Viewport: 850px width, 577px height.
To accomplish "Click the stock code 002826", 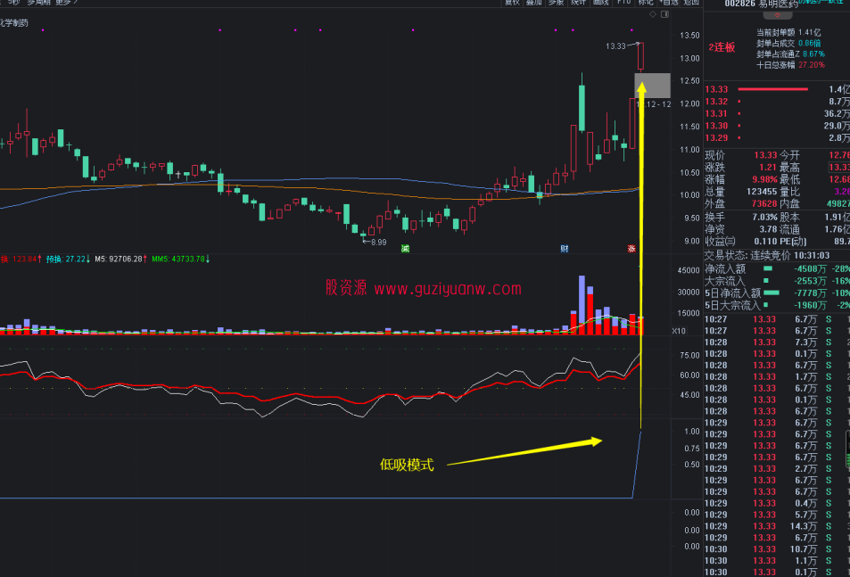I will [x=740, y=4].
